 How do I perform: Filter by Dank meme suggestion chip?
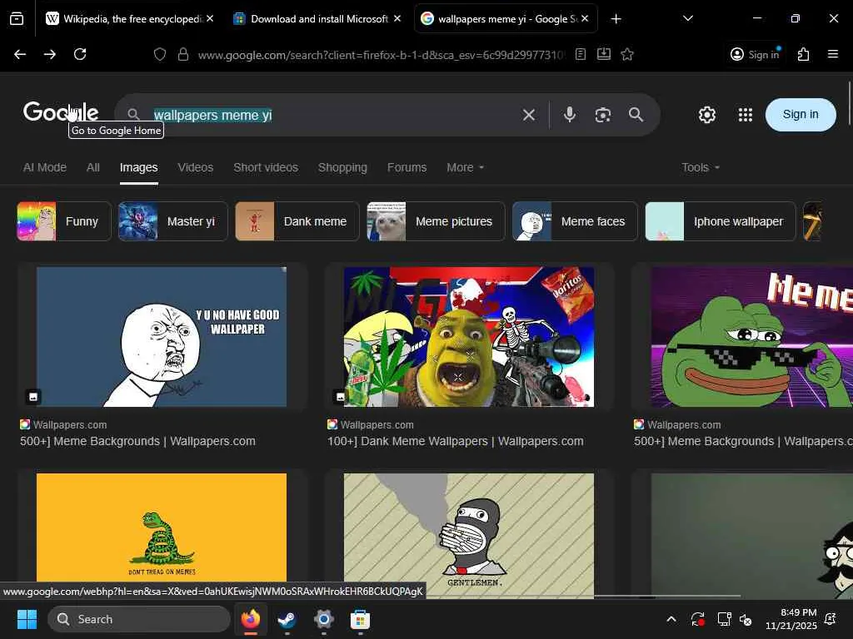297,221
